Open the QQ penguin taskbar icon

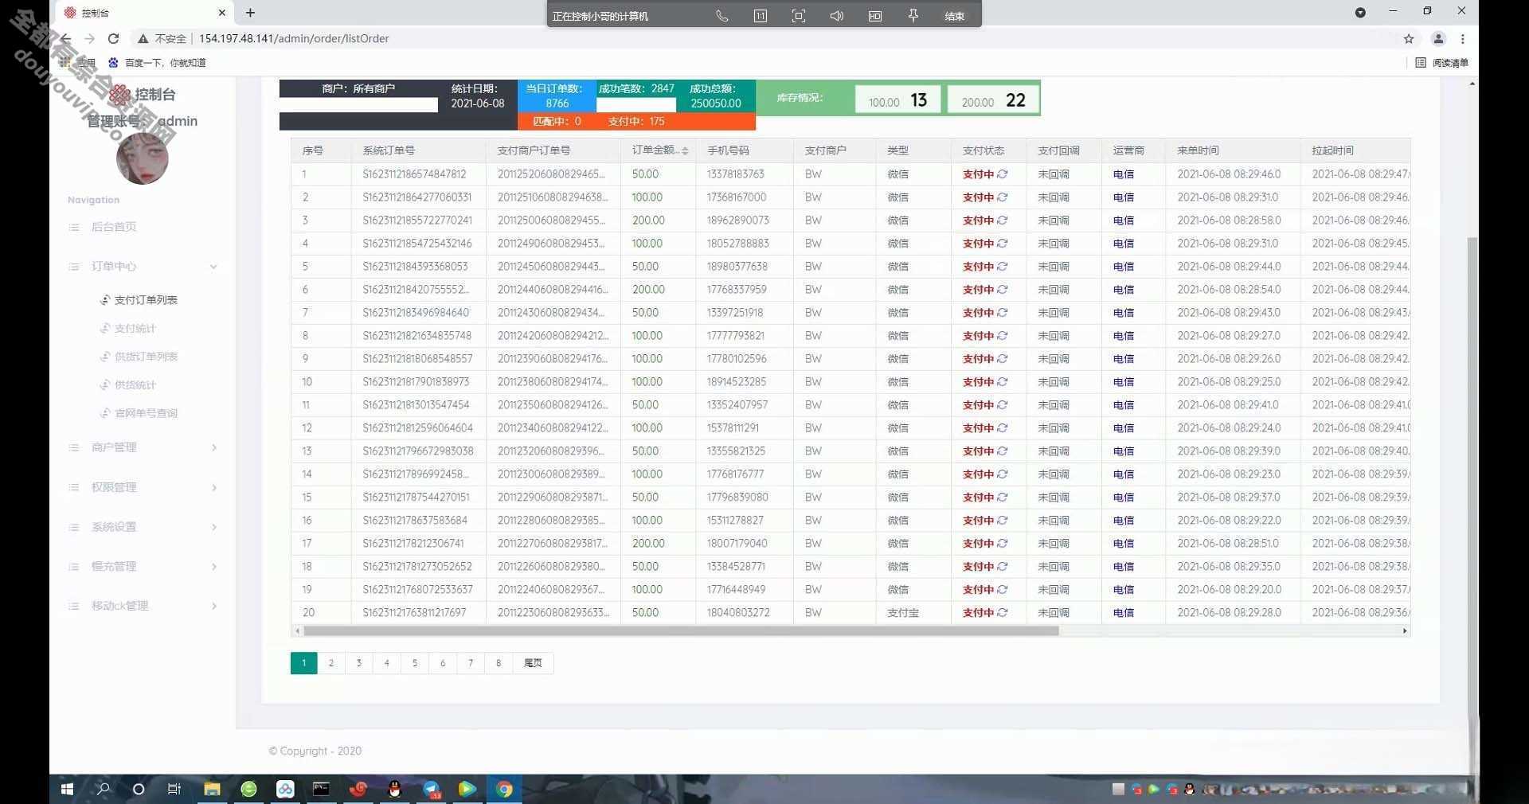click(x=394, y=789)
